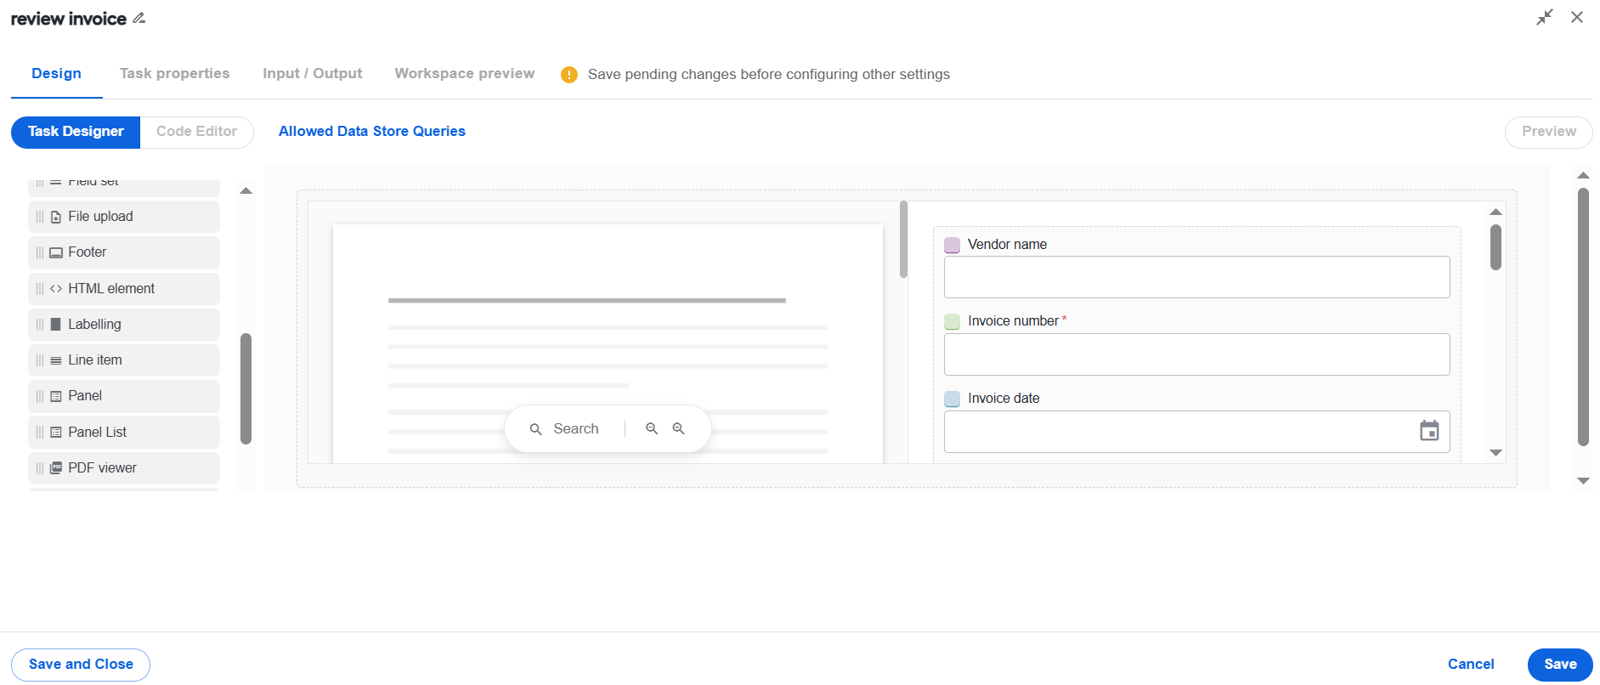Click the PDF viewer component icon

[x=56, y=468]
